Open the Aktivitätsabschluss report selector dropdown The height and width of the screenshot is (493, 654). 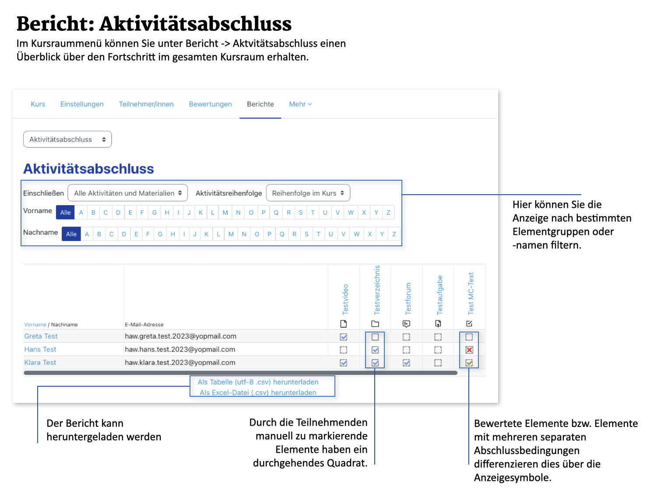[67, 140]
